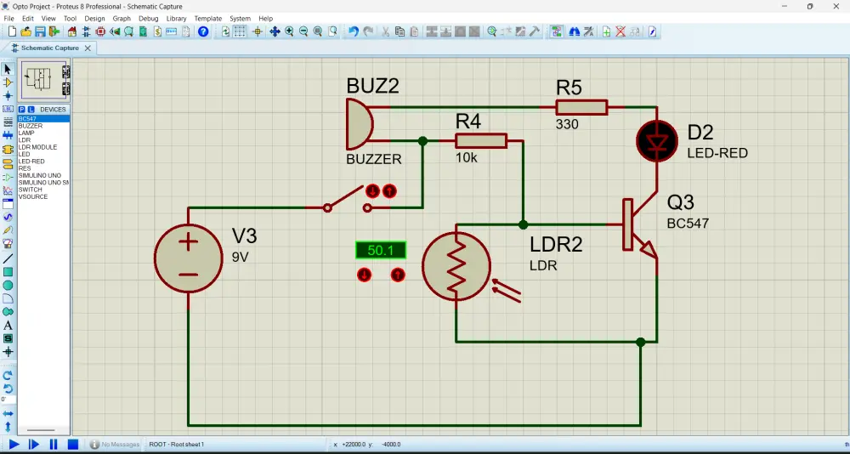Pause the simulation
850x454 pixels.
click(x=53, y=445)
